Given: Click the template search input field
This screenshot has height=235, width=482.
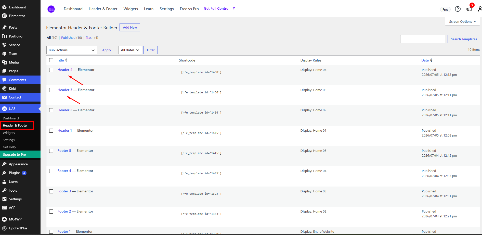Looking at the screenshot, I should [x=423, y=39].
